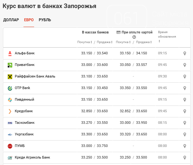The width and height of the screenshot is (193, 165).
Task: Sort by cash desk Покупка column
Action: 85,42
